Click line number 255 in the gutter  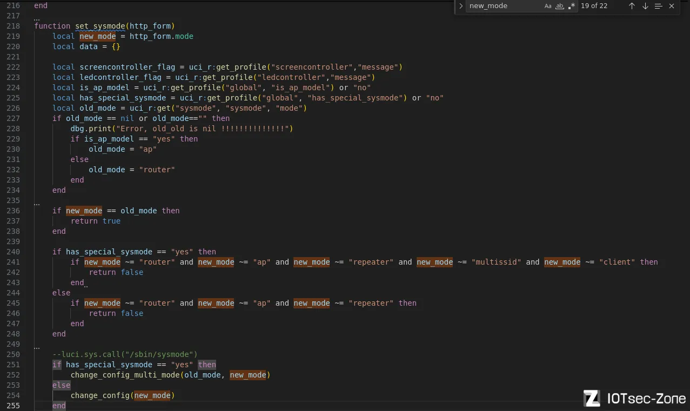click(x=14, y=406)
